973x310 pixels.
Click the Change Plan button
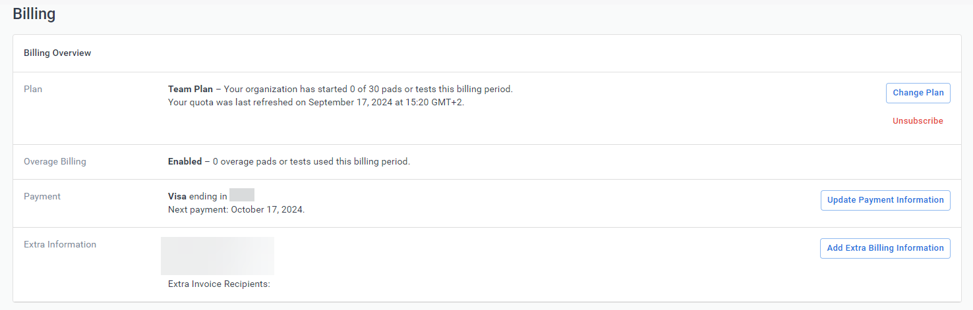point(918,93)
